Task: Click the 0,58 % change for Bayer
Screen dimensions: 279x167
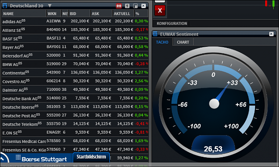Action: tap(141, 47)
